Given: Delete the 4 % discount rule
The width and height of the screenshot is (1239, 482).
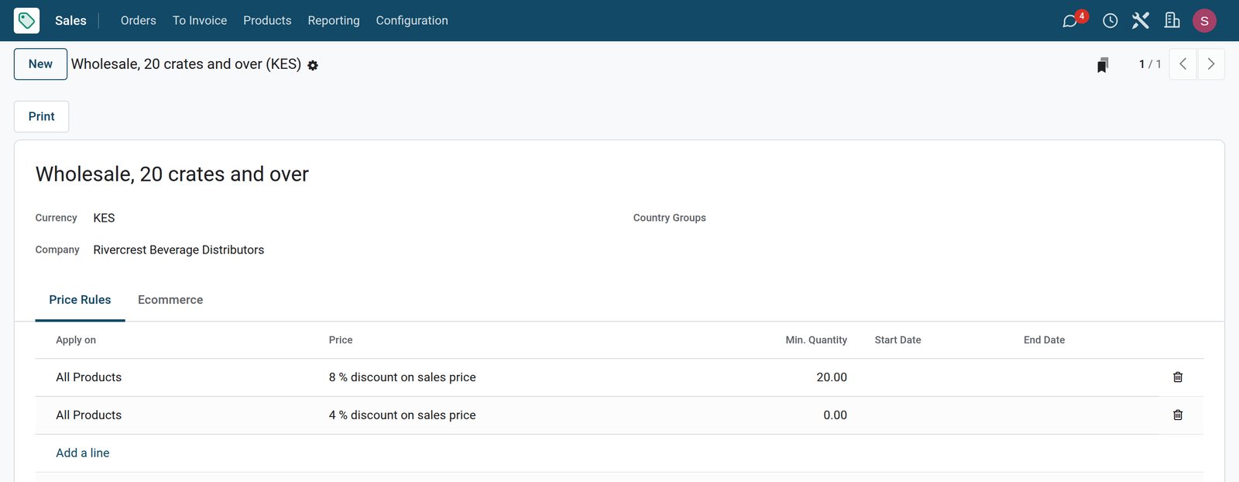Looking at the screenshot, I should [x=1178, y=415].
